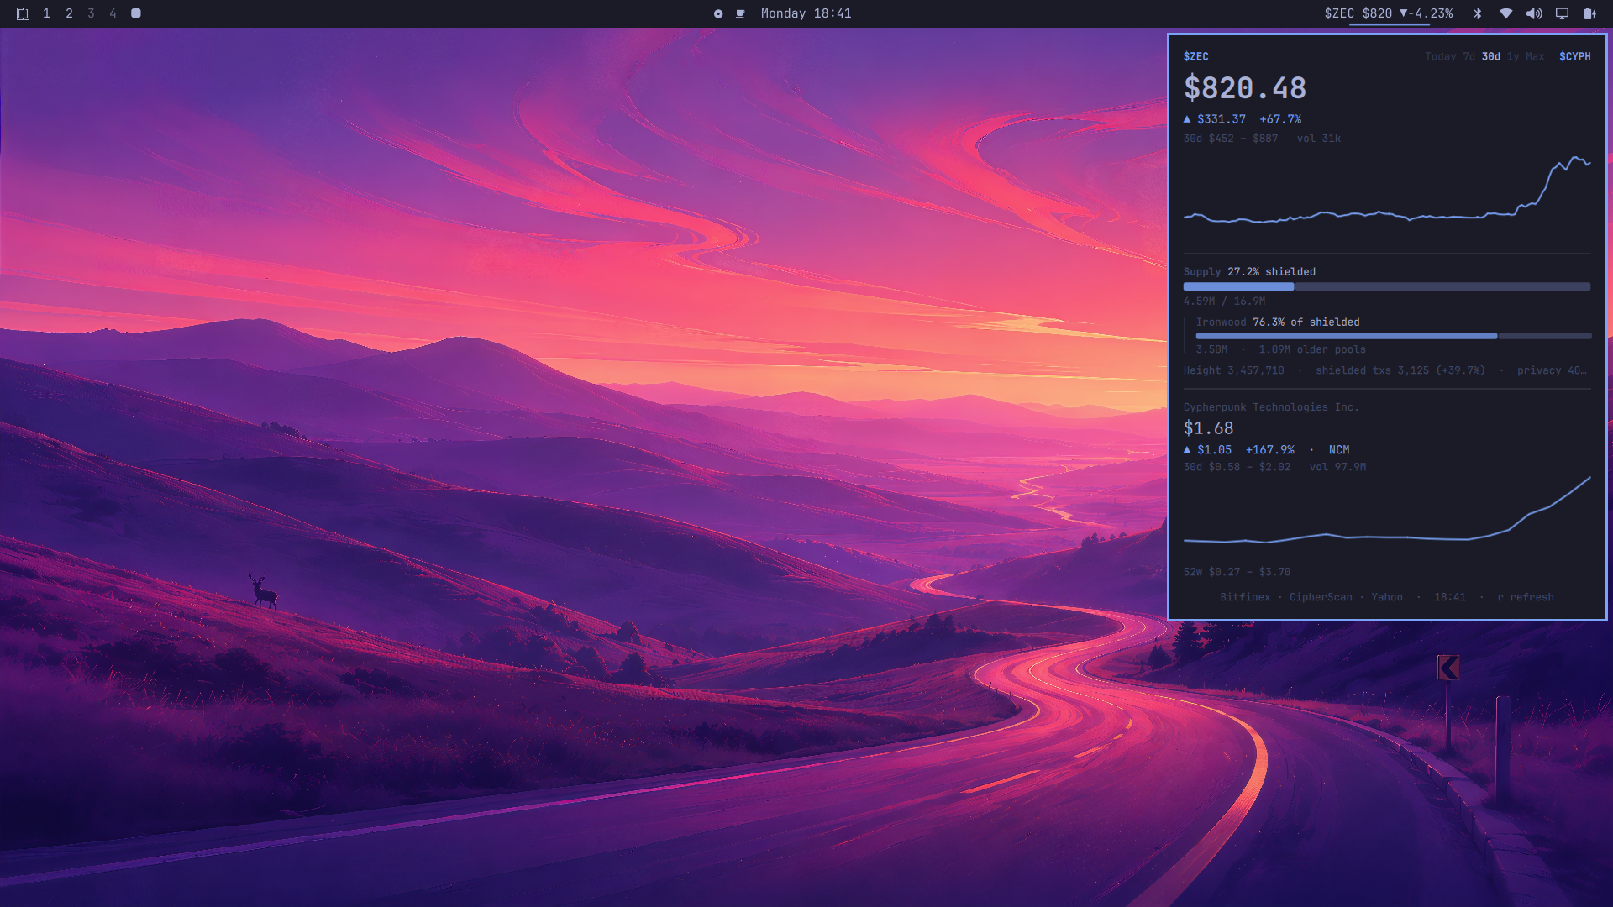Viewport: 1613px width, 907px height.
Task: Click the Height 3,457,710 stat
Action: (x=1233, y=370)
